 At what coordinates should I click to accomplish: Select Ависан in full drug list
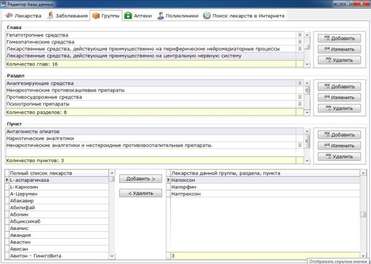(59, 249)
